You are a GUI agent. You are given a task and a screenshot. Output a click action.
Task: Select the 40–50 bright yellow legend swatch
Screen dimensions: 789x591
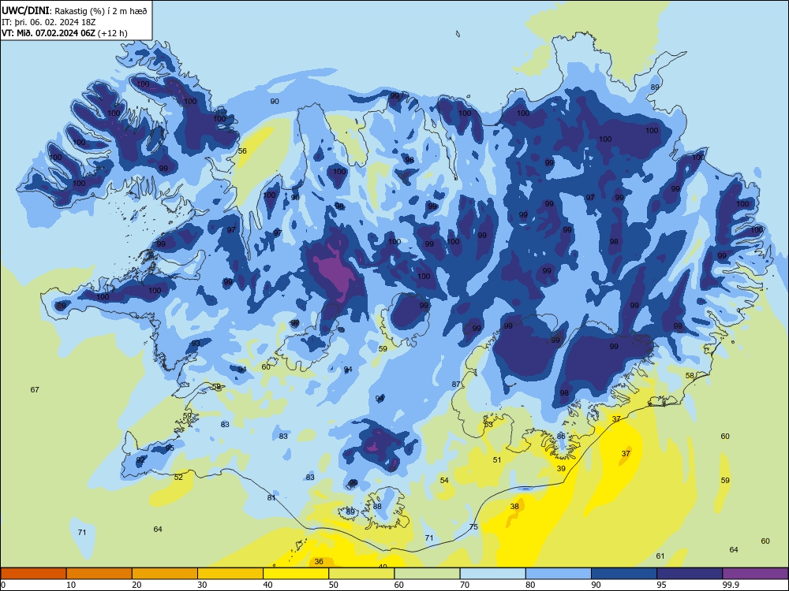tap(296, 574)
